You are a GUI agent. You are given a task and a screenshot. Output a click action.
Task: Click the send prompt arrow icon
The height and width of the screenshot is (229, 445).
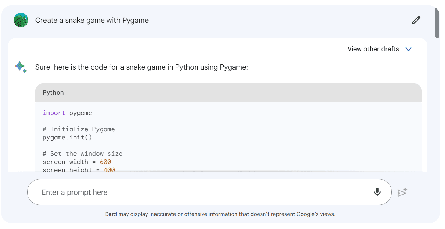click(402, 192)
